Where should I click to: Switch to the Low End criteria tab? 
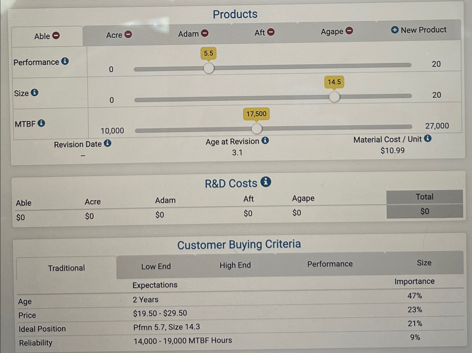156,266
